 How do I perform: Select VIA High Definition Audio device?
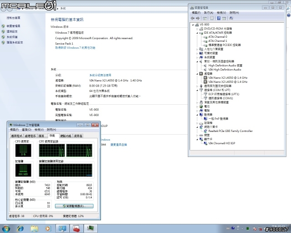225,70
